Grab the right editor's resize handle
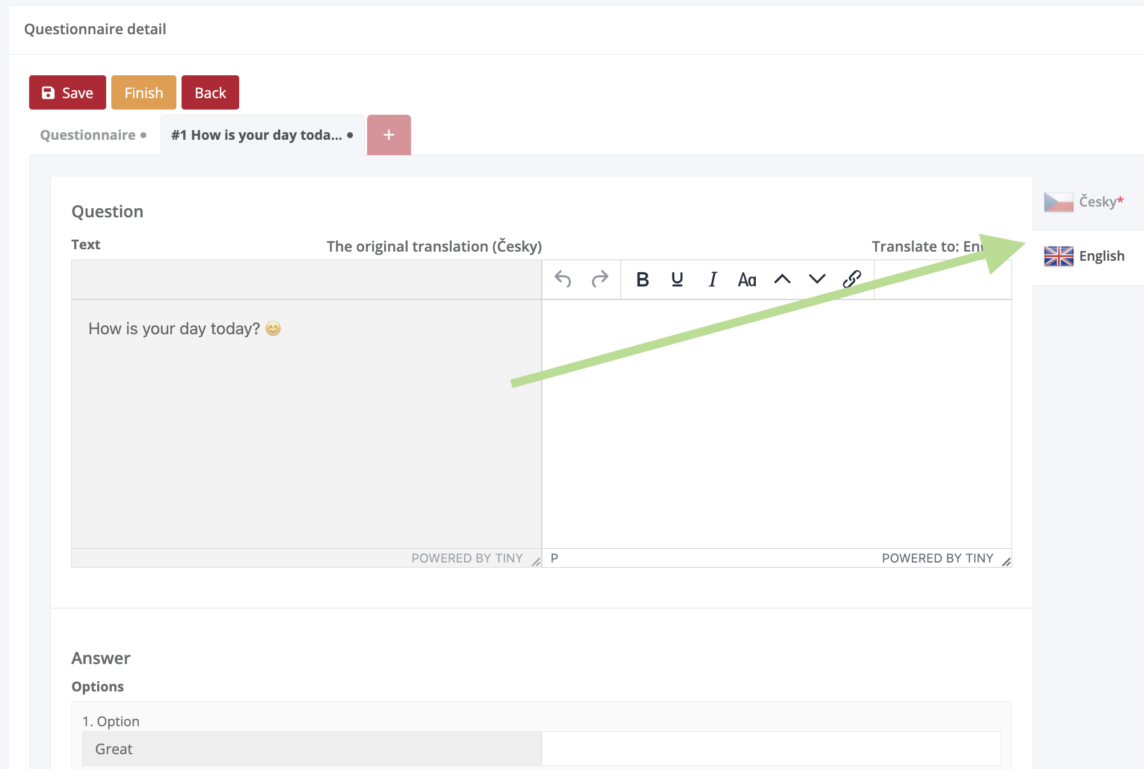The width and height of the screenshot is (1144, 769). coord(1006,562)
